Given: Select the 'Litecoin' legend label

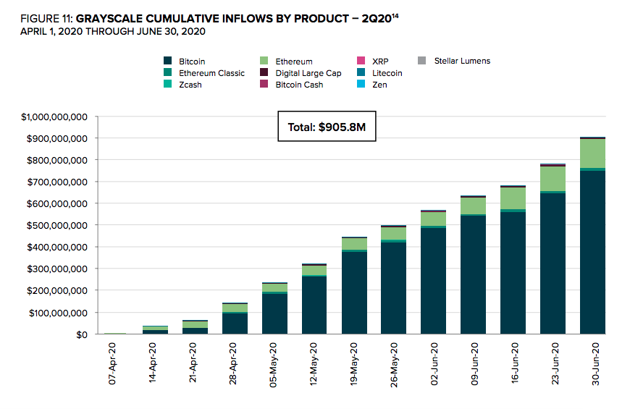Looking at the screenshot, I should (x=387, y=73).
